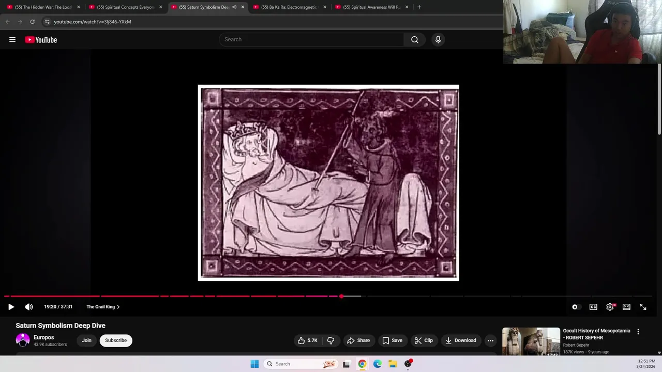
Task: Open a new browser tab
Action: [419, 7]
